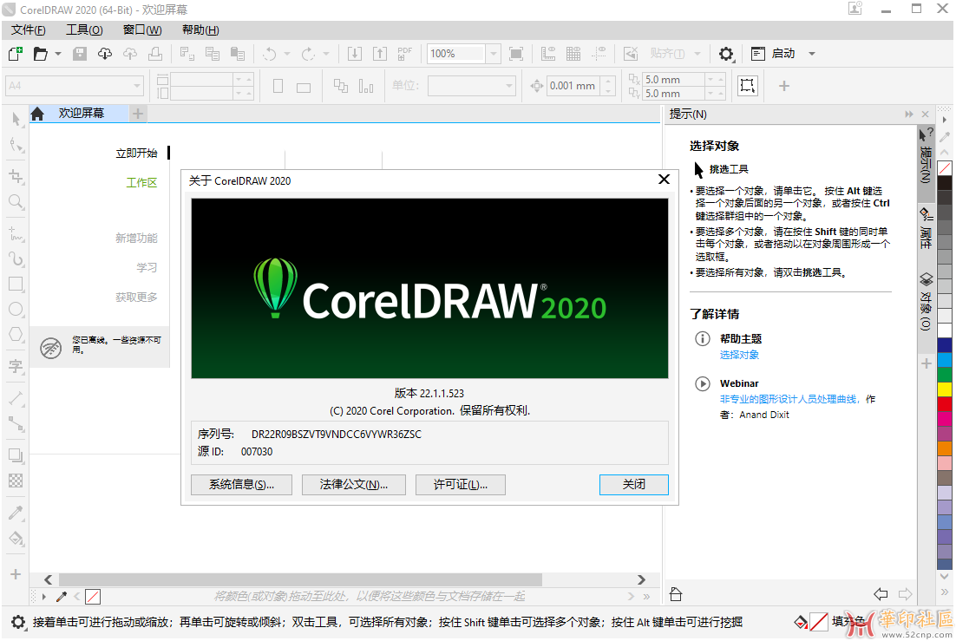Select the Rectangle tool in toolbox

point(16,284)
